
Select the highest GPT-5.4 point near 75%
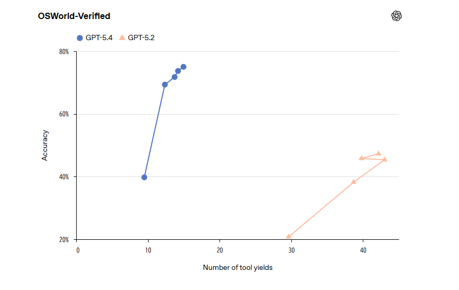click(x=183, y=67)
